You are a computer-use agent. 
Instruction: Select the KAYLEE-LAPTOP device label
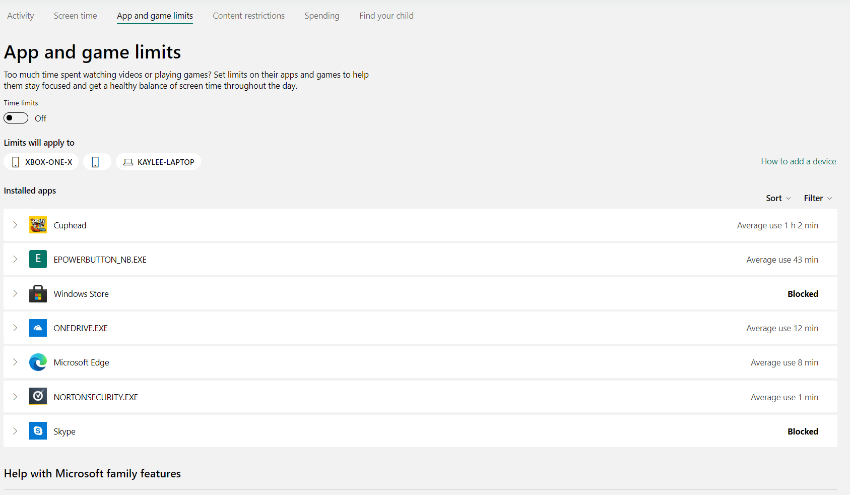tap(166, 162)
